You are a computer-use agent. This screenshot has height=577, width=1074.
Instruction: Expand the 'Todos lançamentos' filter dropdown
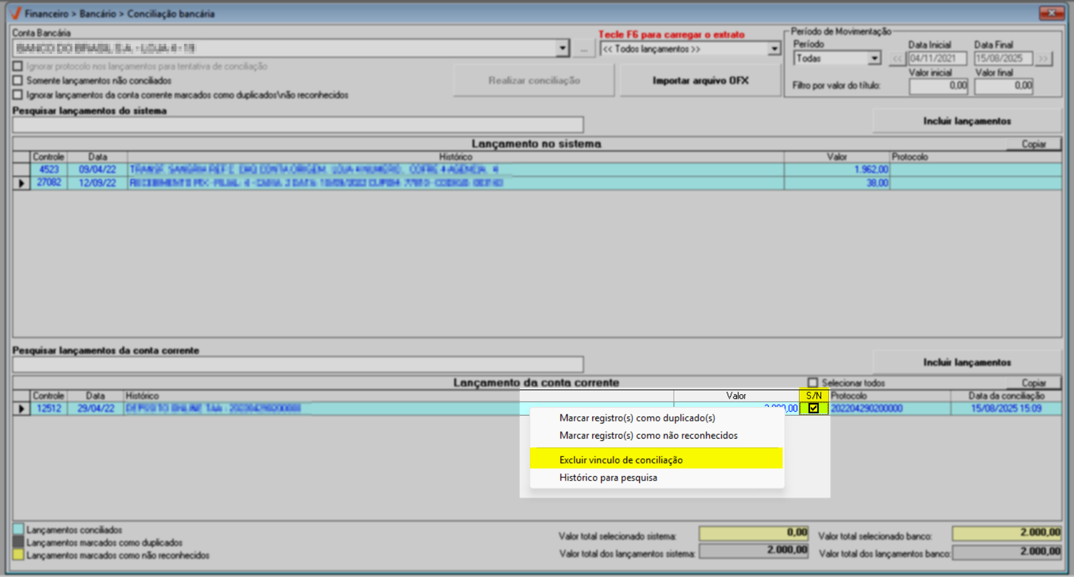[774, 49]
